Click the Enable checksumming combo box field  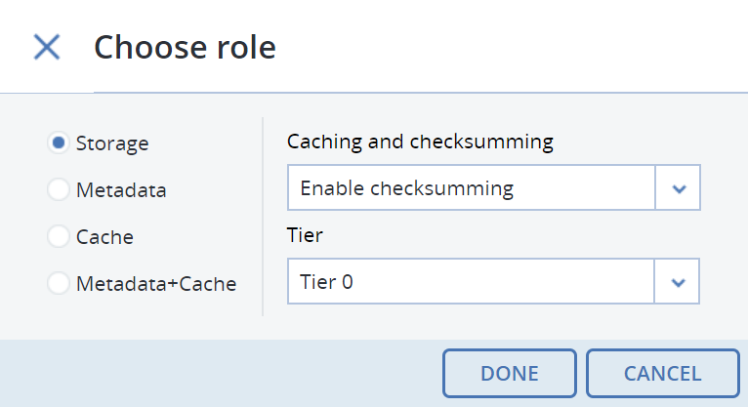click(471, 188)
